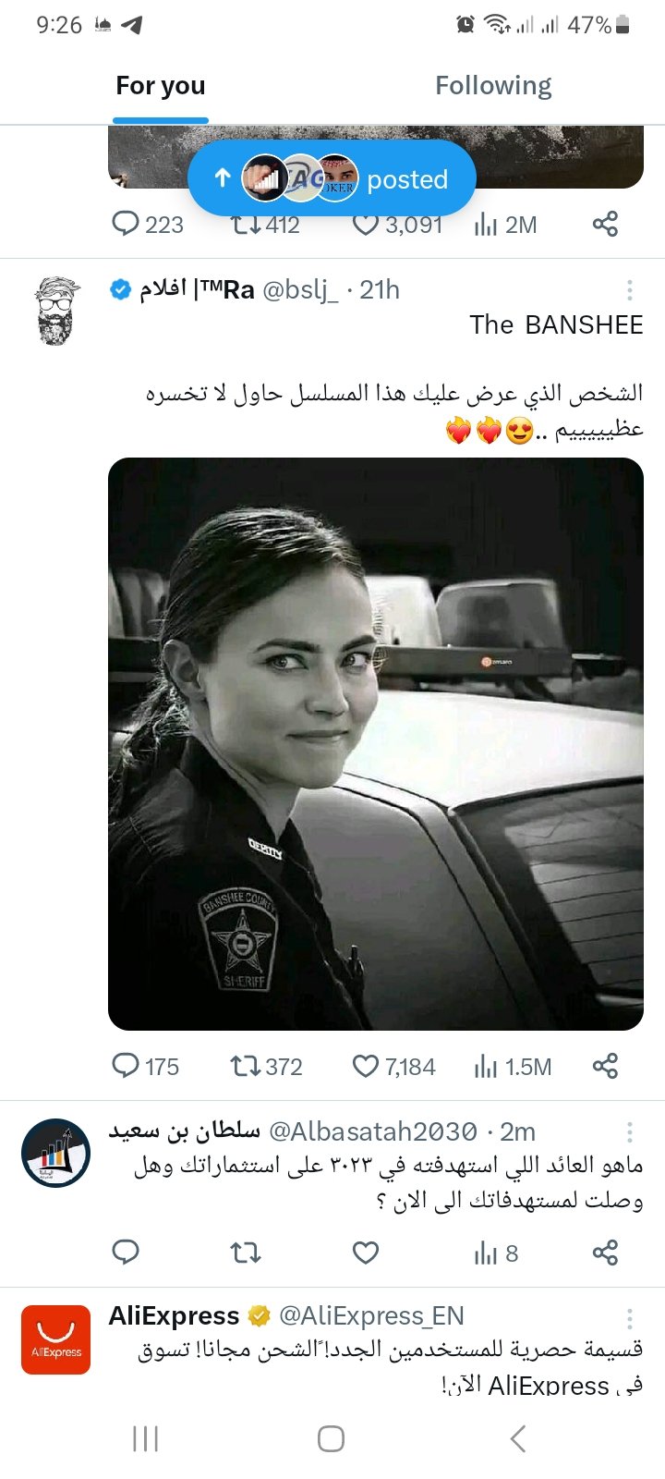Open more options for @Albasatah2030 post

tap(630, 1132)
